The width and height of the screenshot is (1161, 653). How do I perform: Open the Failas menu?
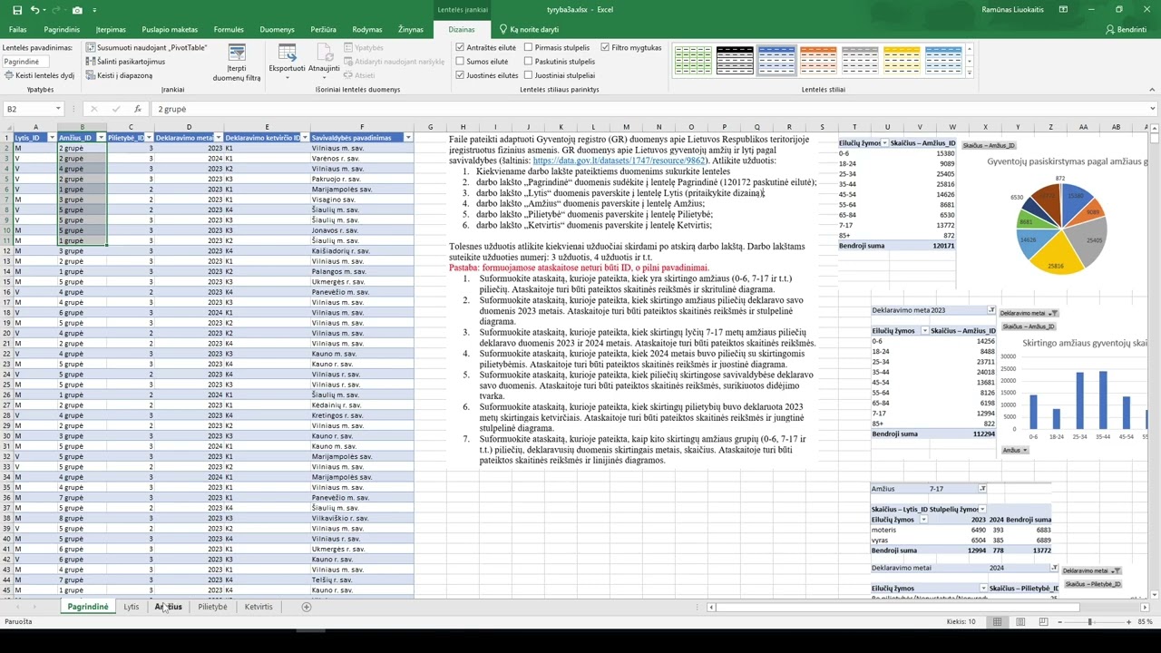(17, 30)
